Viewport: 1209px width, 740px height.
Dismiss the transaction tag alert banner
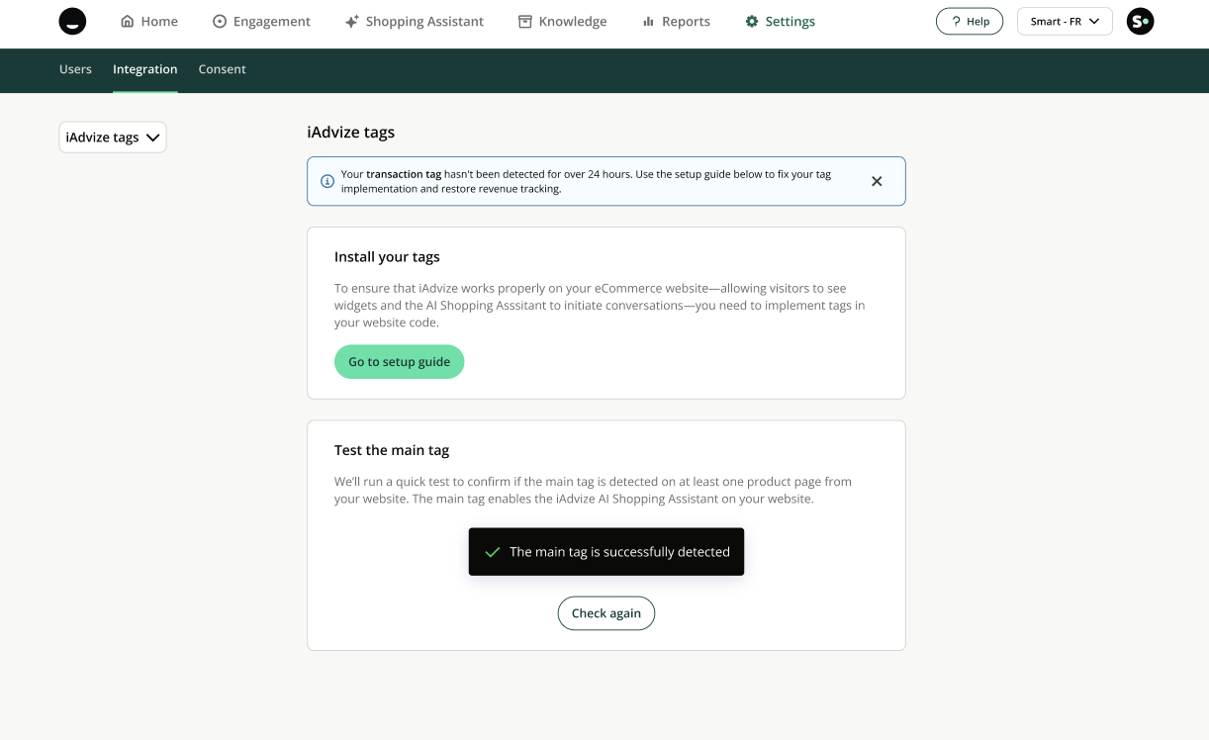(x=877, y=181)
